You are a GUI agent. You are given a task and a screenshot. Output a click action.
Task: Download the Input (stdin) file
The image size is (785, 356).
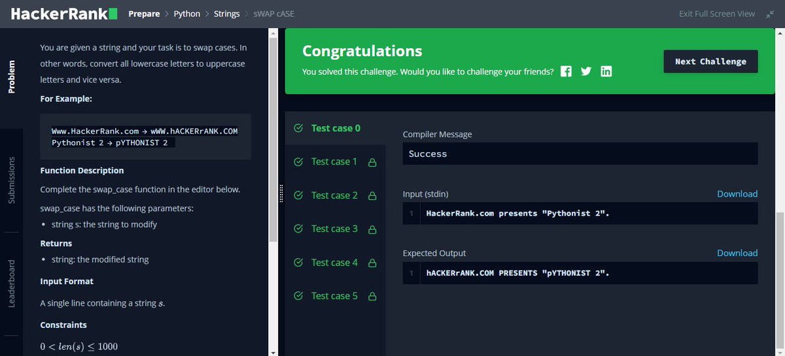737,194
